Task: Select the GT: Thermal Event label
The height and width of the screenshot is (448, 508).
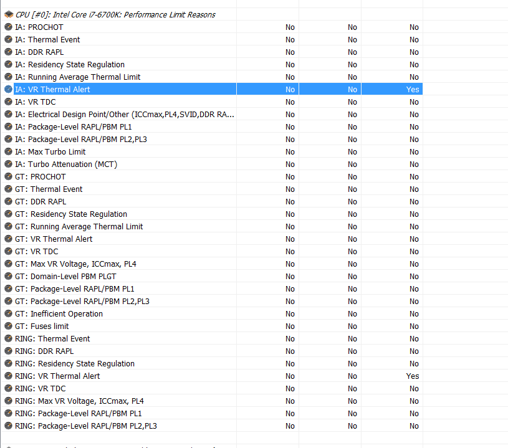Action: 49,189
